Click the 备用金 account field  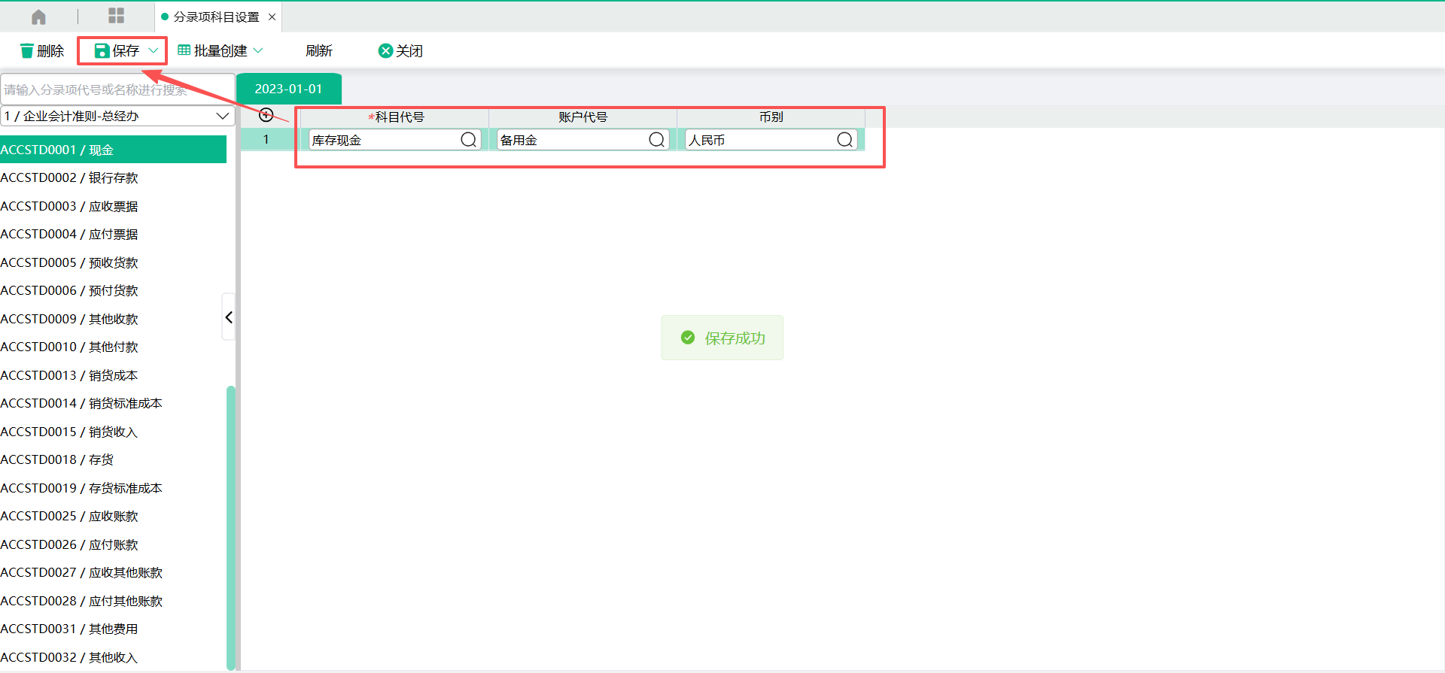[x=583, y=140]
